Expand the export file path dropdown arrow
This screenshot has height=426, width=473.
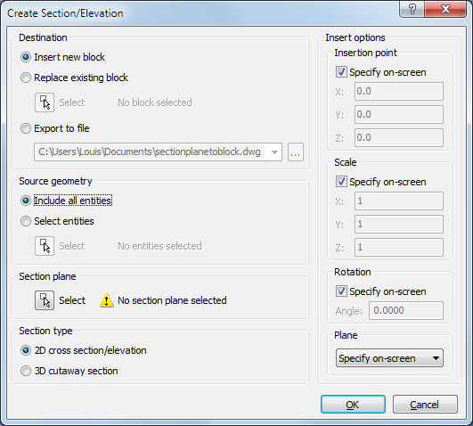click(x=274, y=152)
